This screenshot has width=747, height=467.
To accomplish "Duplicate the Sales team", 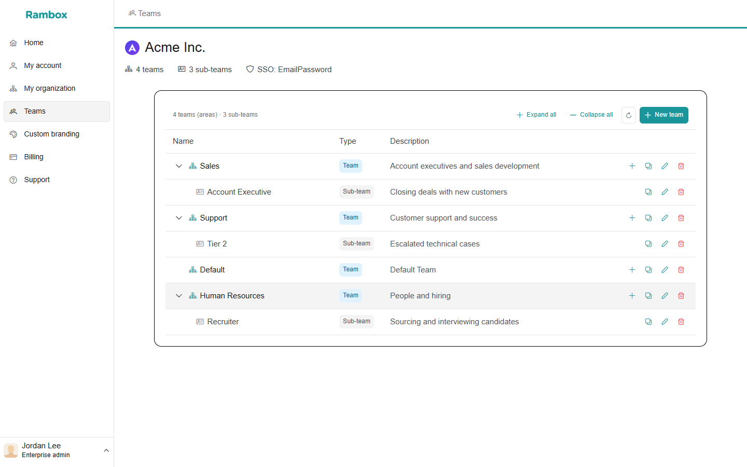I will pos(648,166).
